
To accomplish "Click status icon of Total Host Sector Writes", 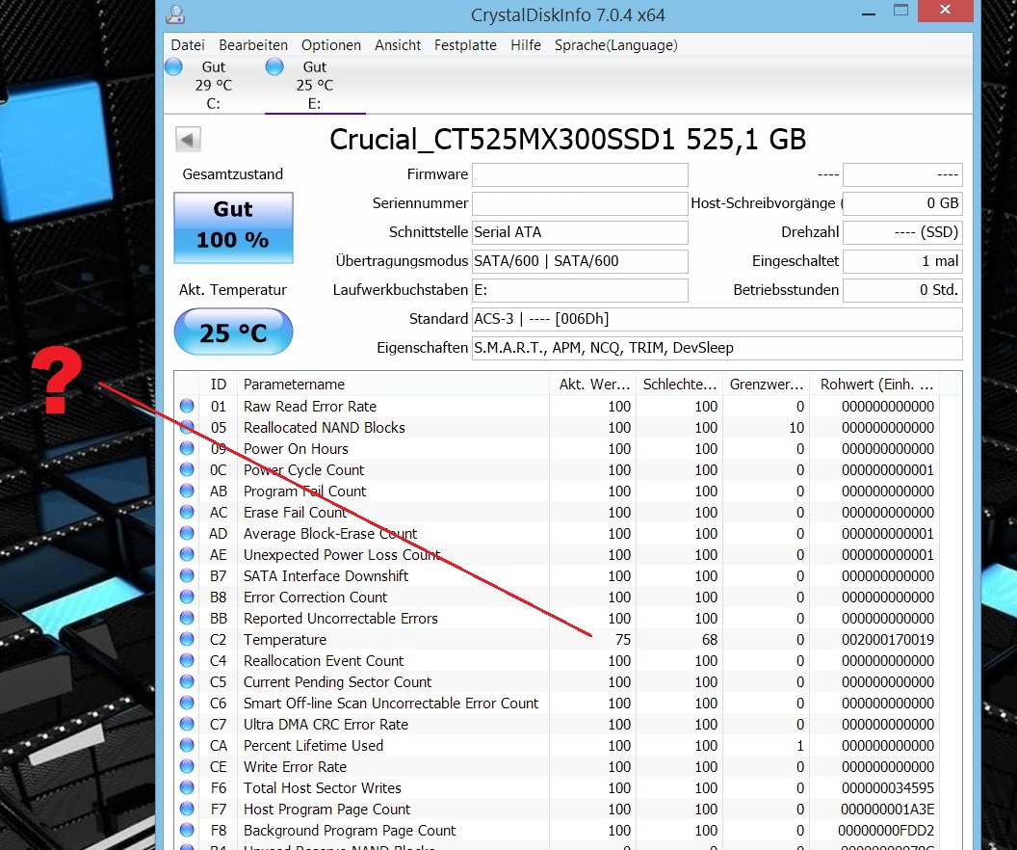I will click(187, 787).
